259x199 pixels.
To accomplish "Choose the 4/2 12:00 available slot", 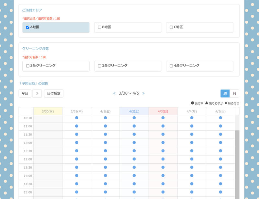I will tap(134, 143).
